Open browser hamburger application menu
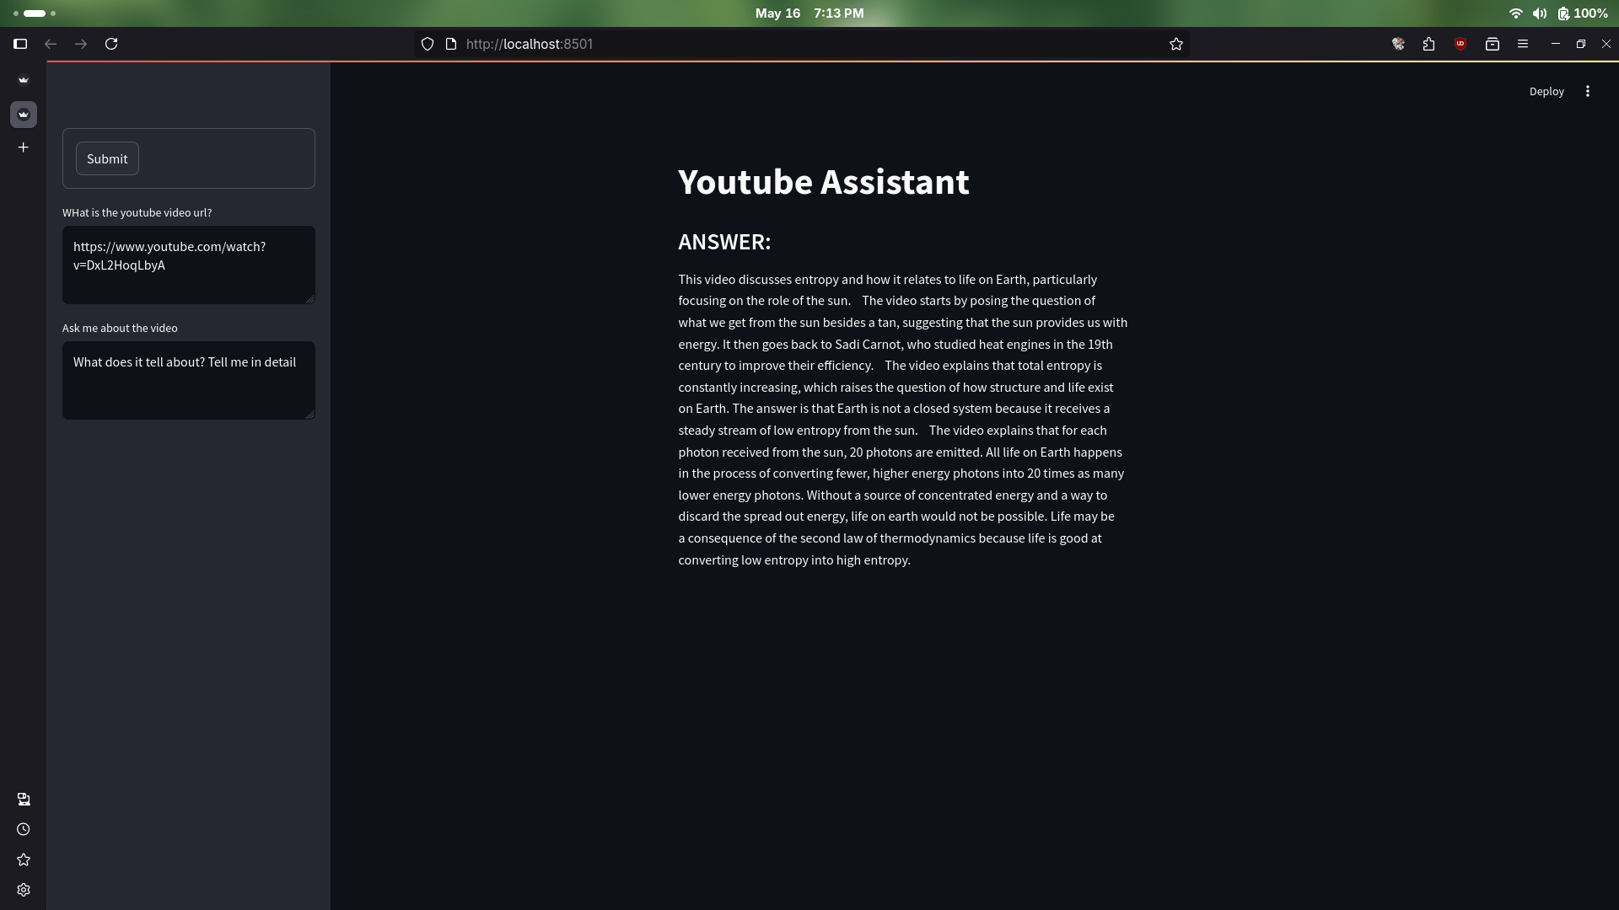The height and width of the screenshot is (910, 1619). pyautogui.click(x=1522, y=44)
